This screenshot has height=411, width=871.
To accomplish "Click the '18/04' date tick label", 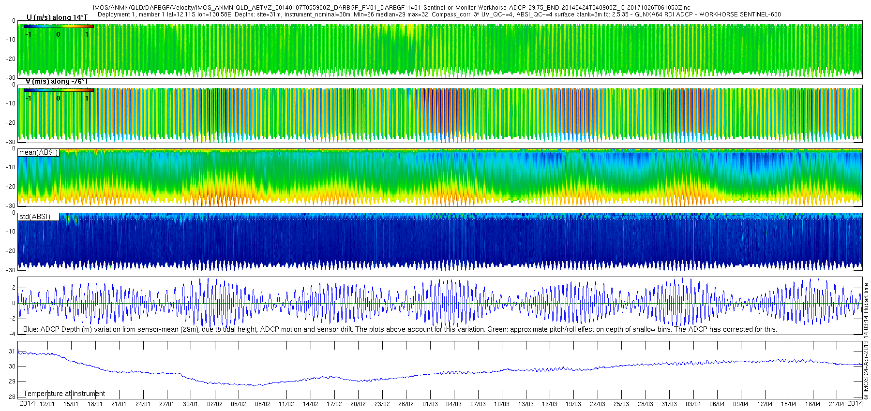I will click(x=813, y=404).
